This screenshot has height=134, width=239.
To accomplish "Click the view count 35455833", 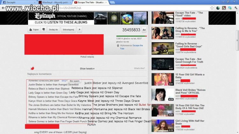I will coord(131,30).
